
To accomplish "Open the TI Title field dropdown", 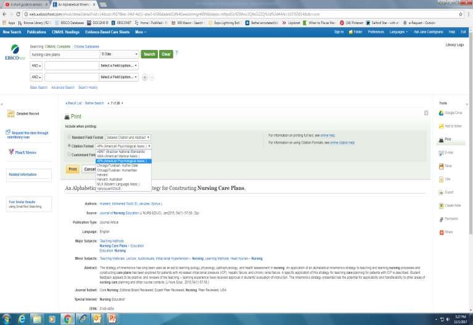I will click(119, 54).
